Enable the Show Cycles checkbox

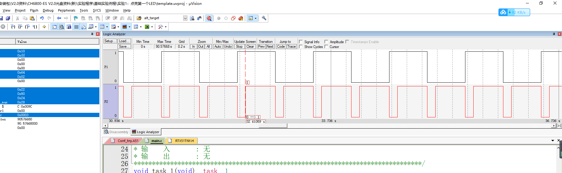pos(301,47)
